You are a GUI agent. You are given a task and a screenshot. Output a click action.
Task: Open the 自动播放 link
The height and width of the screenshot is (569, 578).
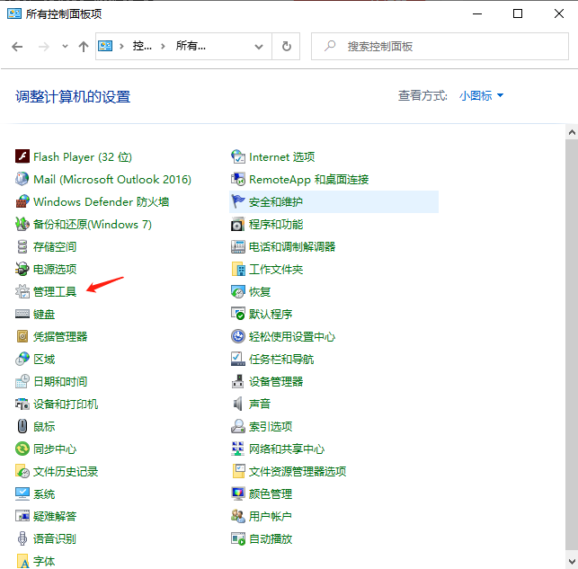pos(271,538)
